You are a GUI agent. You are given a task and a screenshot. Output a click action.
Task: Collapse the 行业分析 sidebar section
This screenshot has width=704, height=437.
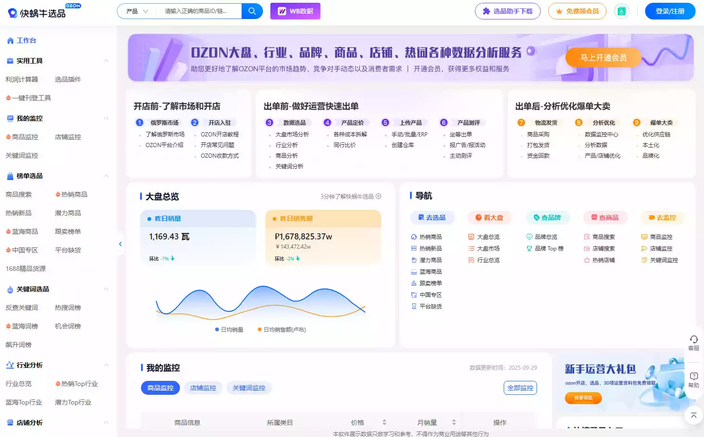click(106, 365)
